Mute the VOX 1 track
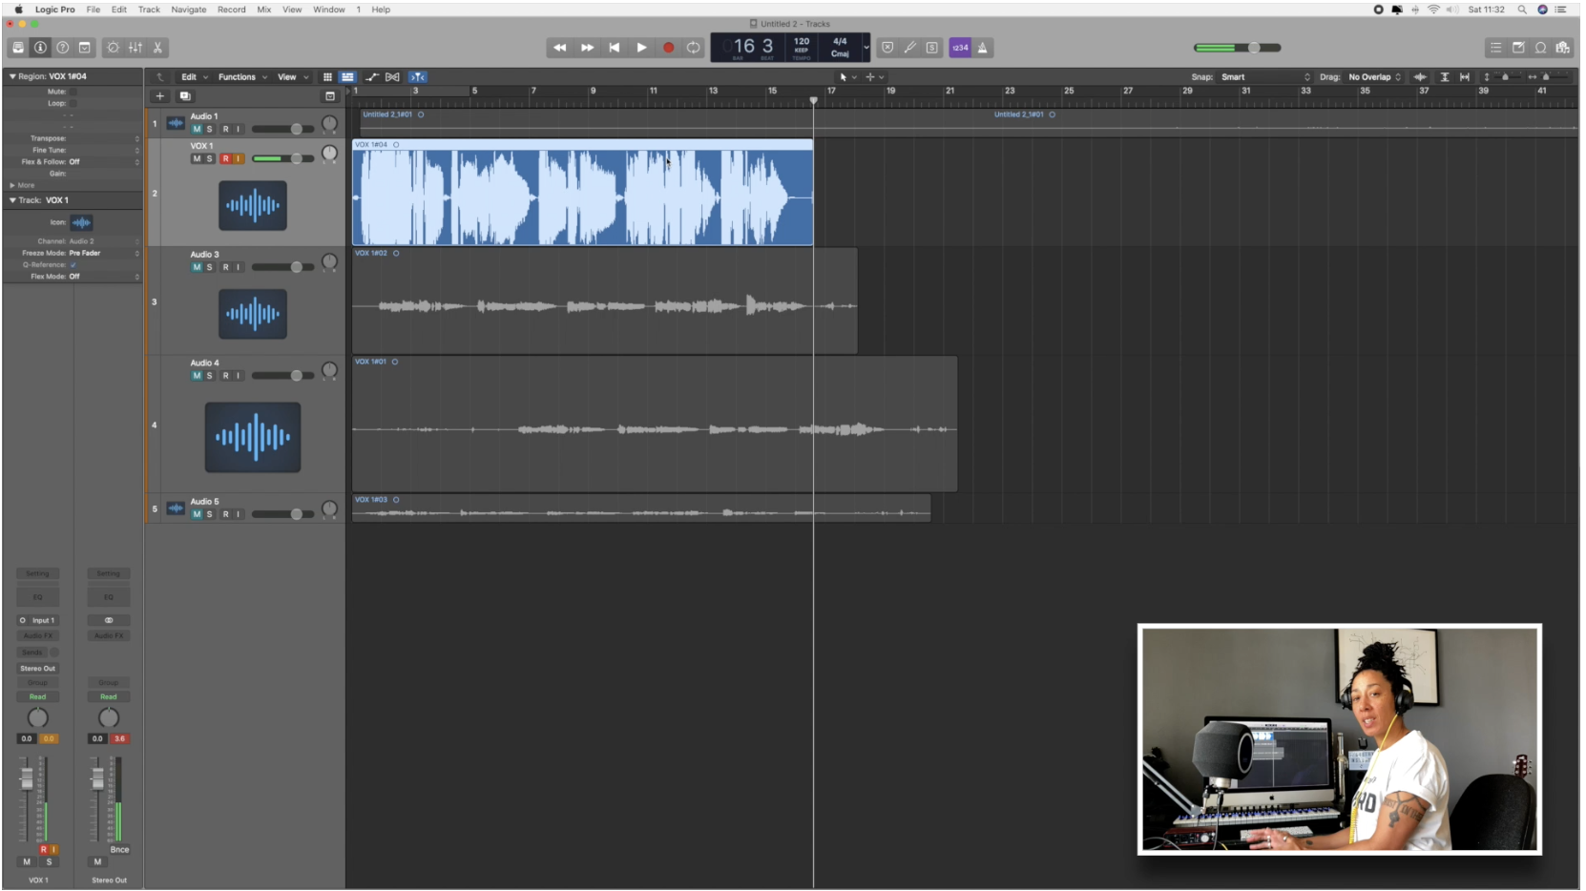Screen dimensions: 1586x891 point(197,159)
